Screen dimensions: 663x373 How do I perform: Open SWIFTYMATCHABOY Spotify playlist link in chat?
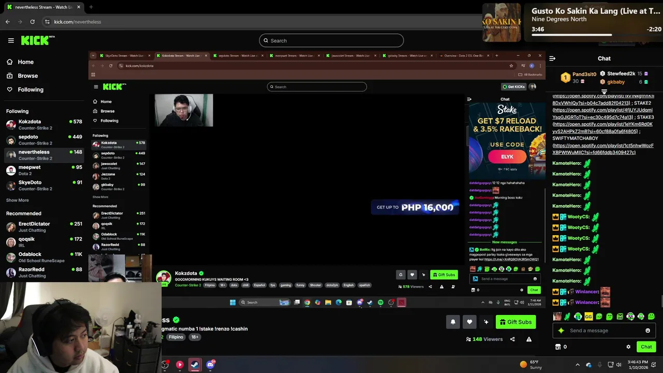click(x=603, y=149)
